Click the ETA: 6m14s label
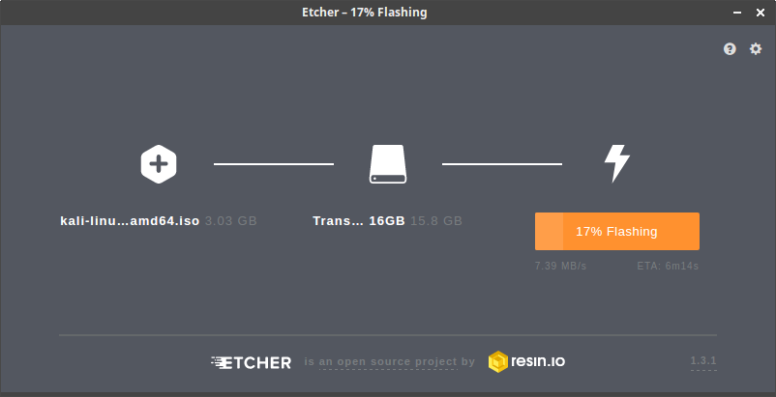The height and width of the screenshot is (397, 776). pos(668,266)
